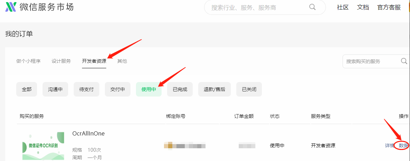Viewport: 410px width, 161px height.
Task: Click the 微信服务市场 logo icon
Action: coord(11,7)
